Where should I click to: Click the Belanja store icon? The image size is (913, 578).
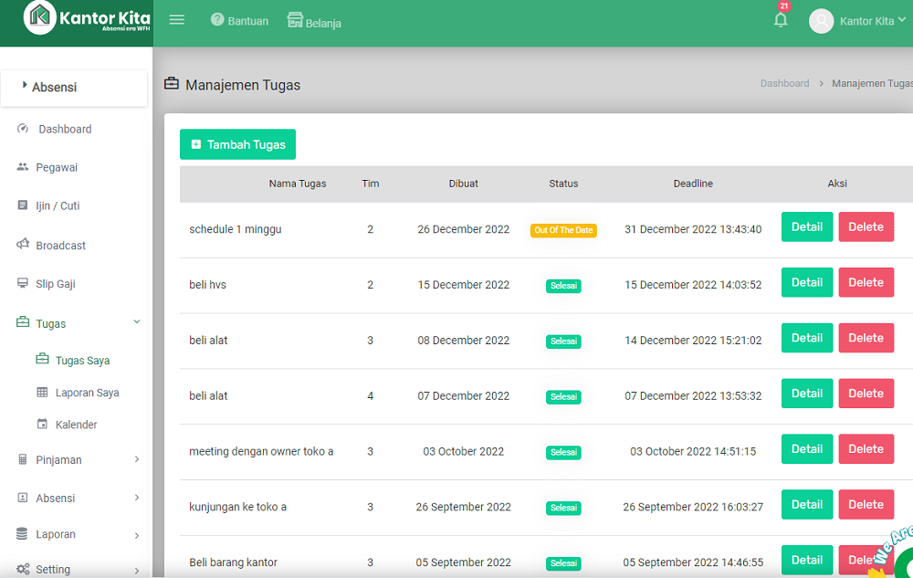point(295,20)
